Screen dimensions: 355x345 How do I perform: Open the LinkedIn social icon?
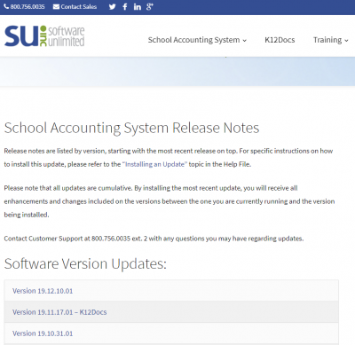[138, 7]
